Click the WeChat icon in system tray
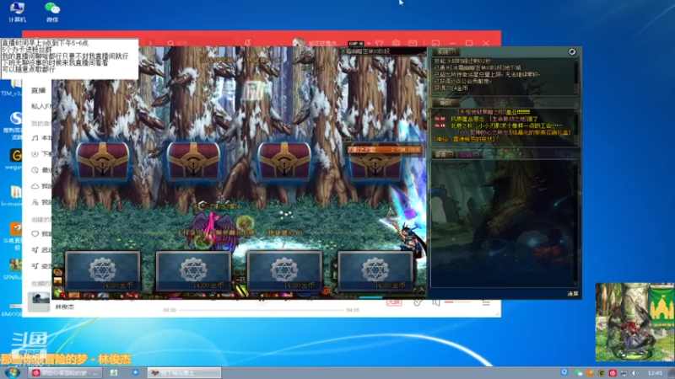The image size is (675, 379). click(579, 373)
